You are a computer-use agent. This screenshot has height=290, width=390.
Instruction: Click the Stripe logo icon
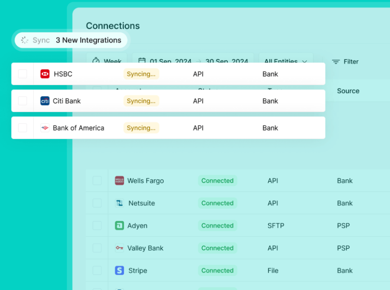119,270
